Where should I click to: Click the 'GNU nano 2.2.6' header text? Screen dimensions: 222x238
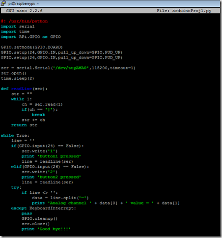24,11
